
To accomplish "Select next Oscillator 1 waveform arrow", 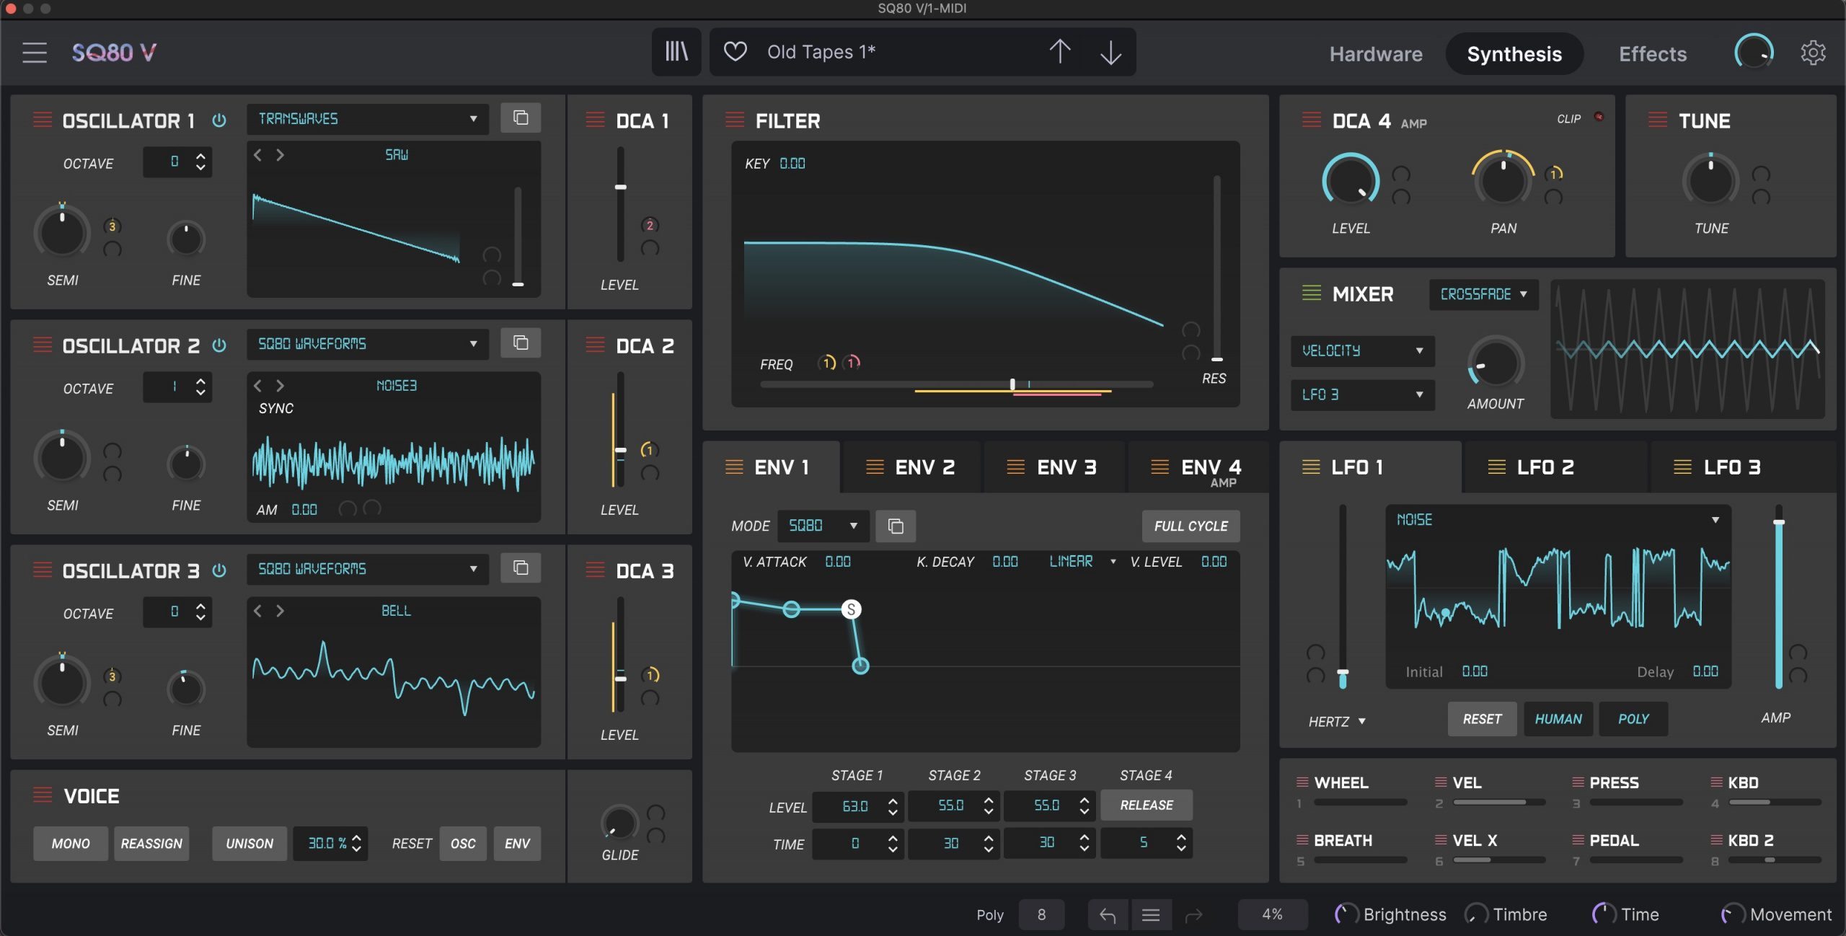I will [x=280, y=154].
